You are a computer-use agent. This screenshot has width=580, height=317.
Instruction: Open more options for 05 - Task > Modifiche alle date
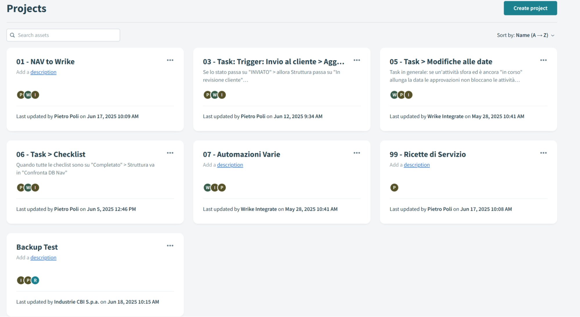(543, 60)
